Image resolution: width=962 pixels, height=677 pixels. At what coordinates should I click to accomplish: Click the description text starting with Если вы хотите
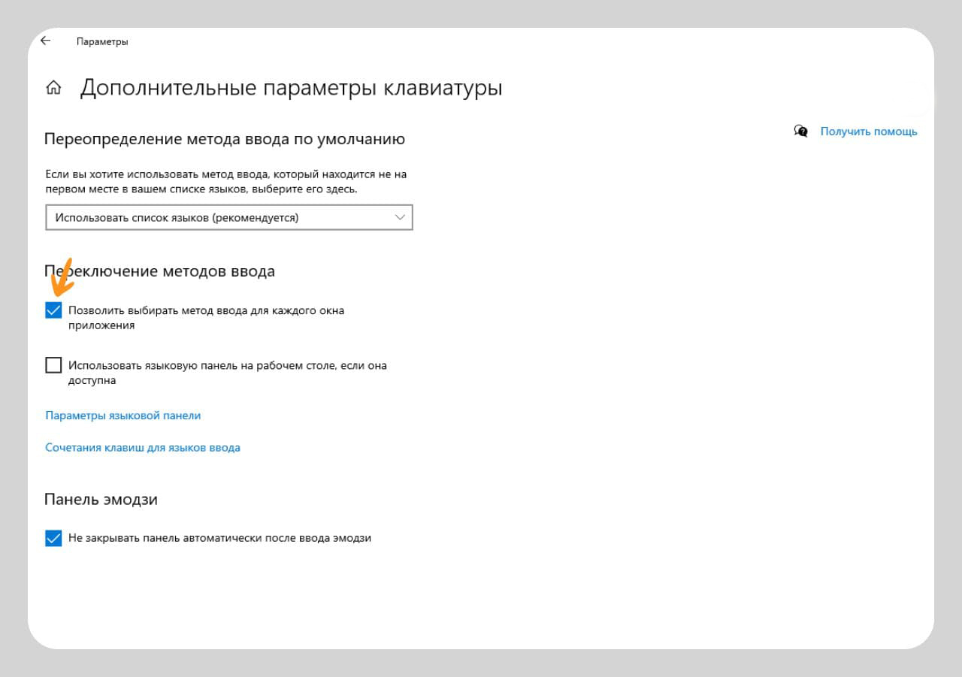[226, 181]
